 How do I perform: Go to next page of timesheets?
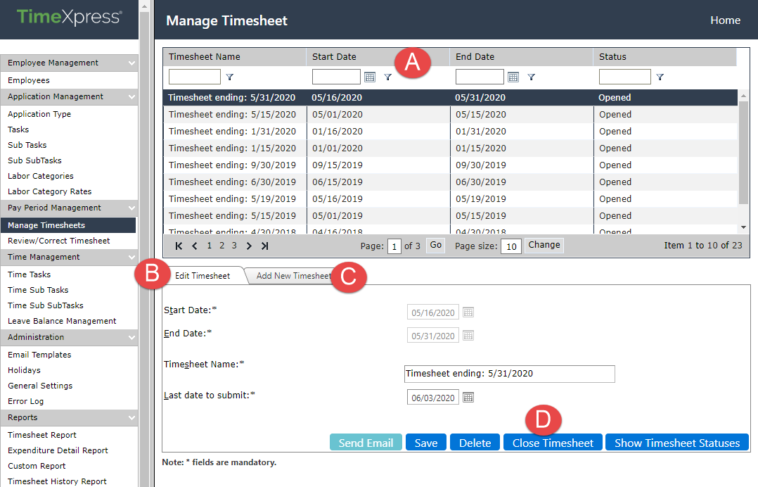point(249,246)
